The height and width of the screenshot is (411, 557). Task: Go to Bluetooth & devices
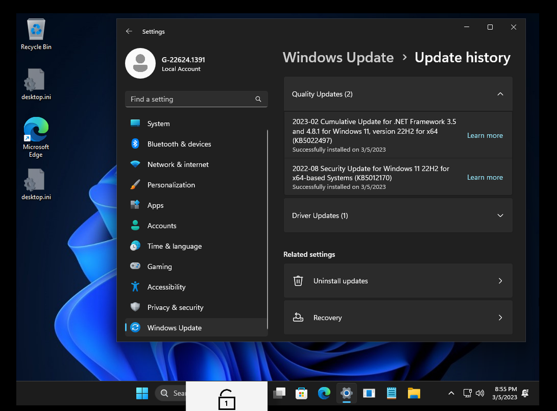pos(196,143)
